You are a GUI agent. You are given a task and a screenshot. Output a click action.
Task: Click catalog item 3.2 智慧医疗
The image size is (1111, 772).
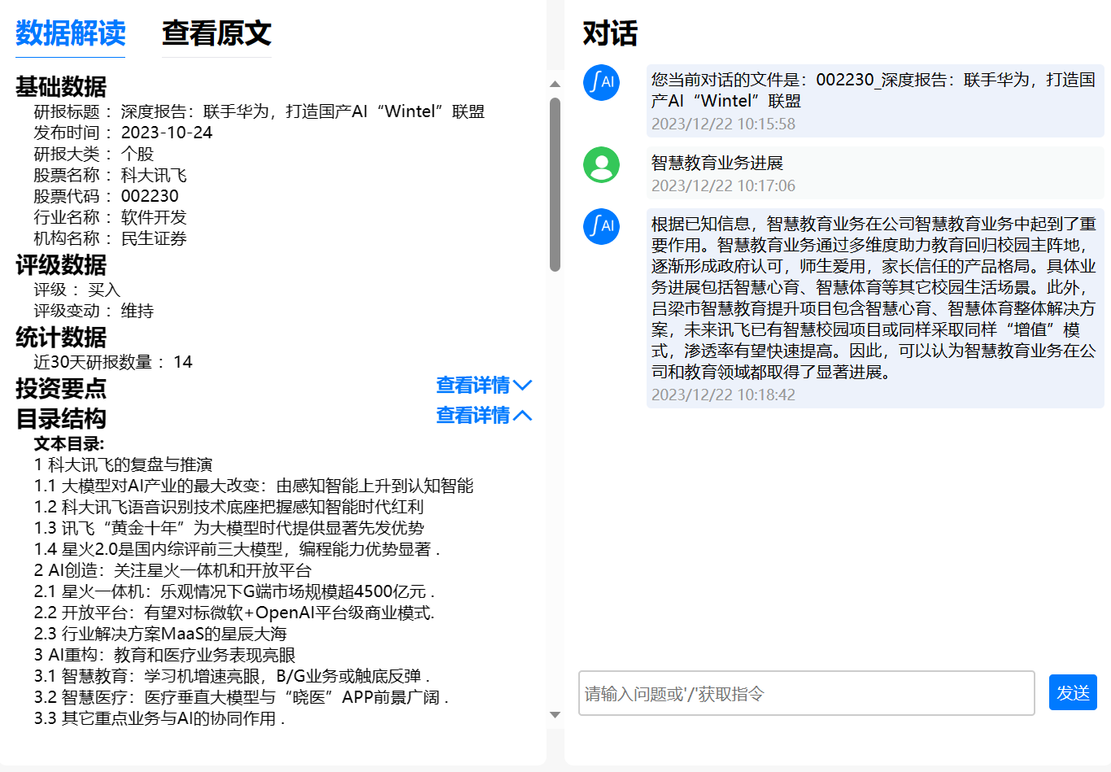point(241,697)
